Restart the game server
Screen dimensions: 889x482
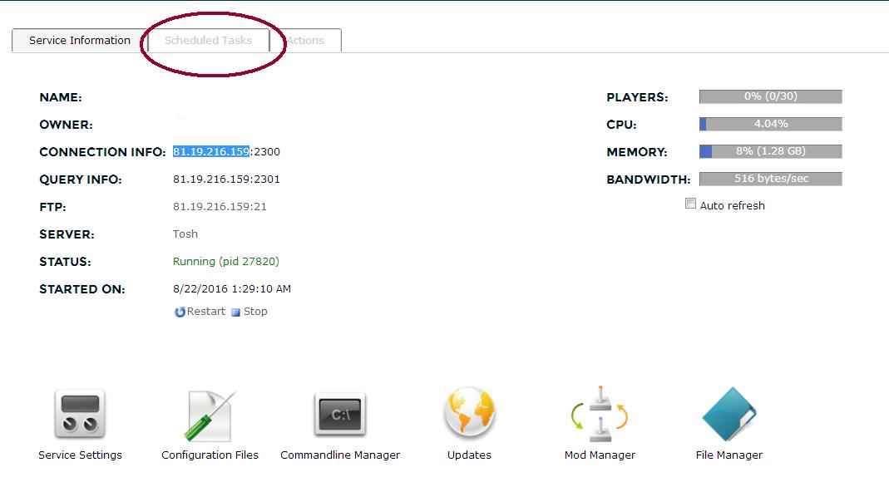click(x=200, y=312)
